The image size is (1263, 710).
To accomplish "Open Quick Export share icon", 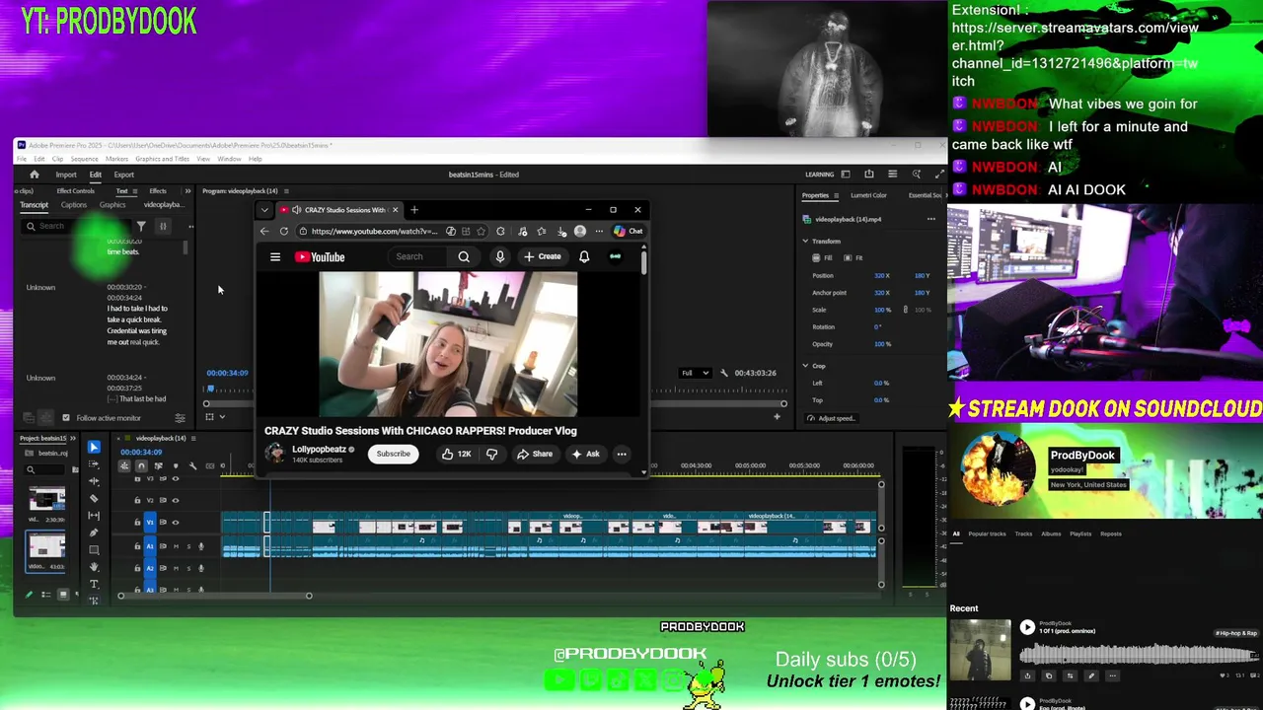I will (869, 175).
